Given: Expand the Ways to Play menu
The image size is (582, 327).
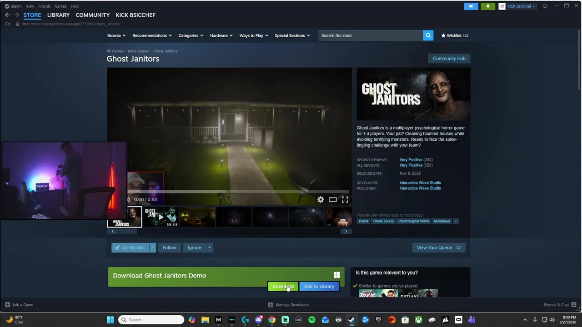Looking at the screenshot, I should click(254, 35).
